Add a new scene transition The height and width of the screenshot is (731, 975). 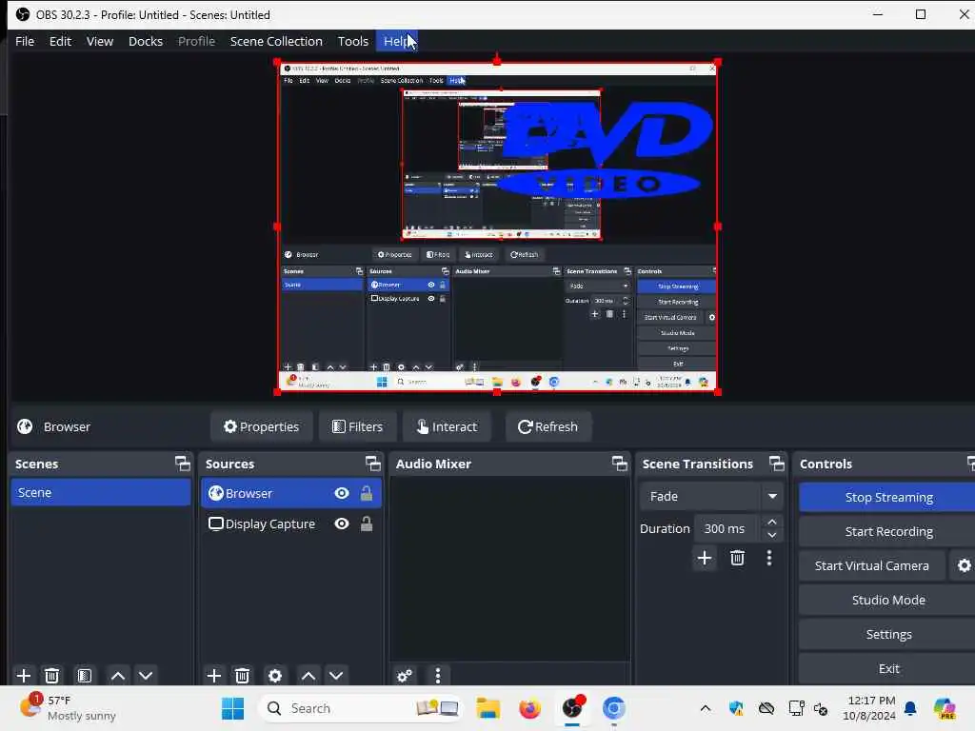[705, 558]
